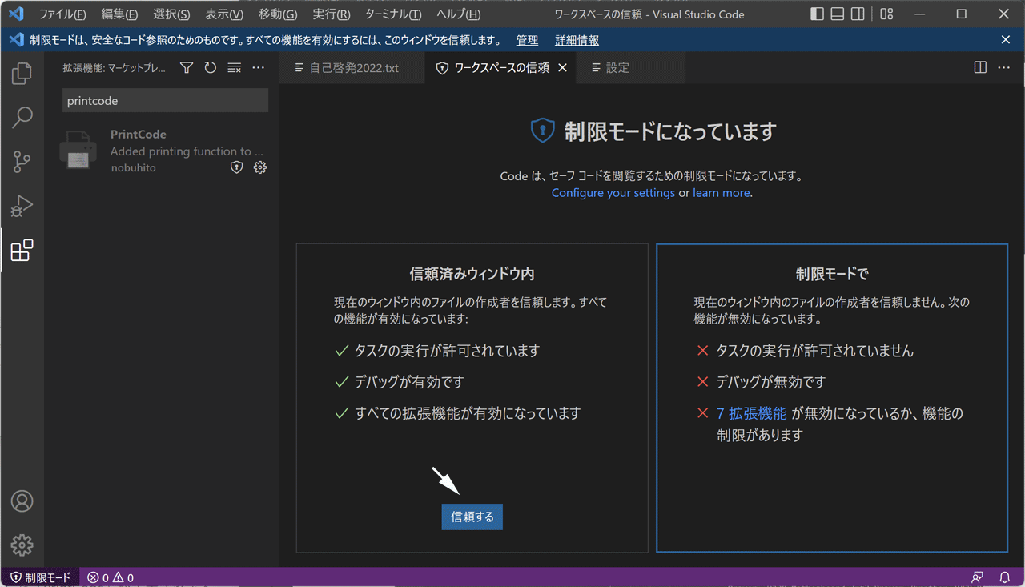Viewport: 1025px width, 587px height.
Task: Open the 選択(S) menu
Action: [171, 14]
